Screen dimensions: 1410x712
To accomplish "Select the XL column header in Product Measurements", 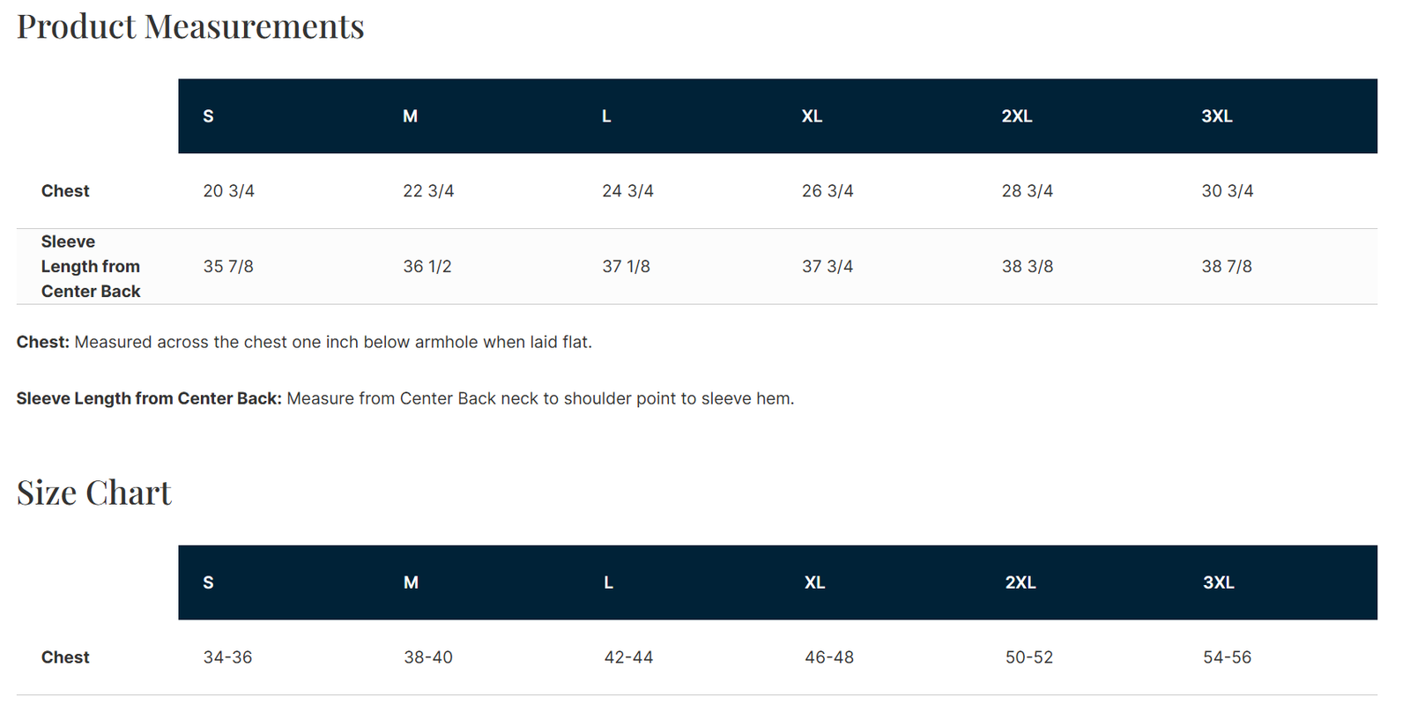I will [812, 116].
